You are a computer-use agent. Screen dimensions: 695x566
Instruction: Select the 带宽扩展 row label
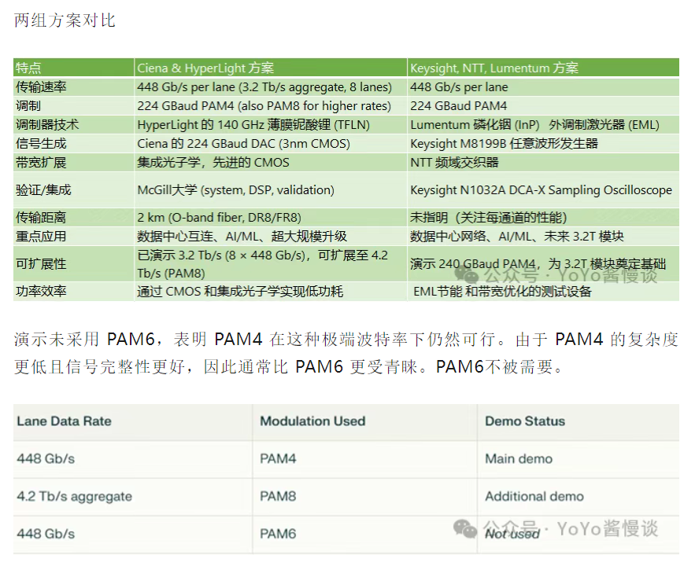coord(41,163)
